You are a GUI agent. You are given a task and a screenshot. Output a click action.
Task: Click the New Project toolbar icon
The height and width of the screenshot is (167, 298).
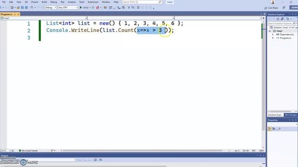(x=12, y=7)
